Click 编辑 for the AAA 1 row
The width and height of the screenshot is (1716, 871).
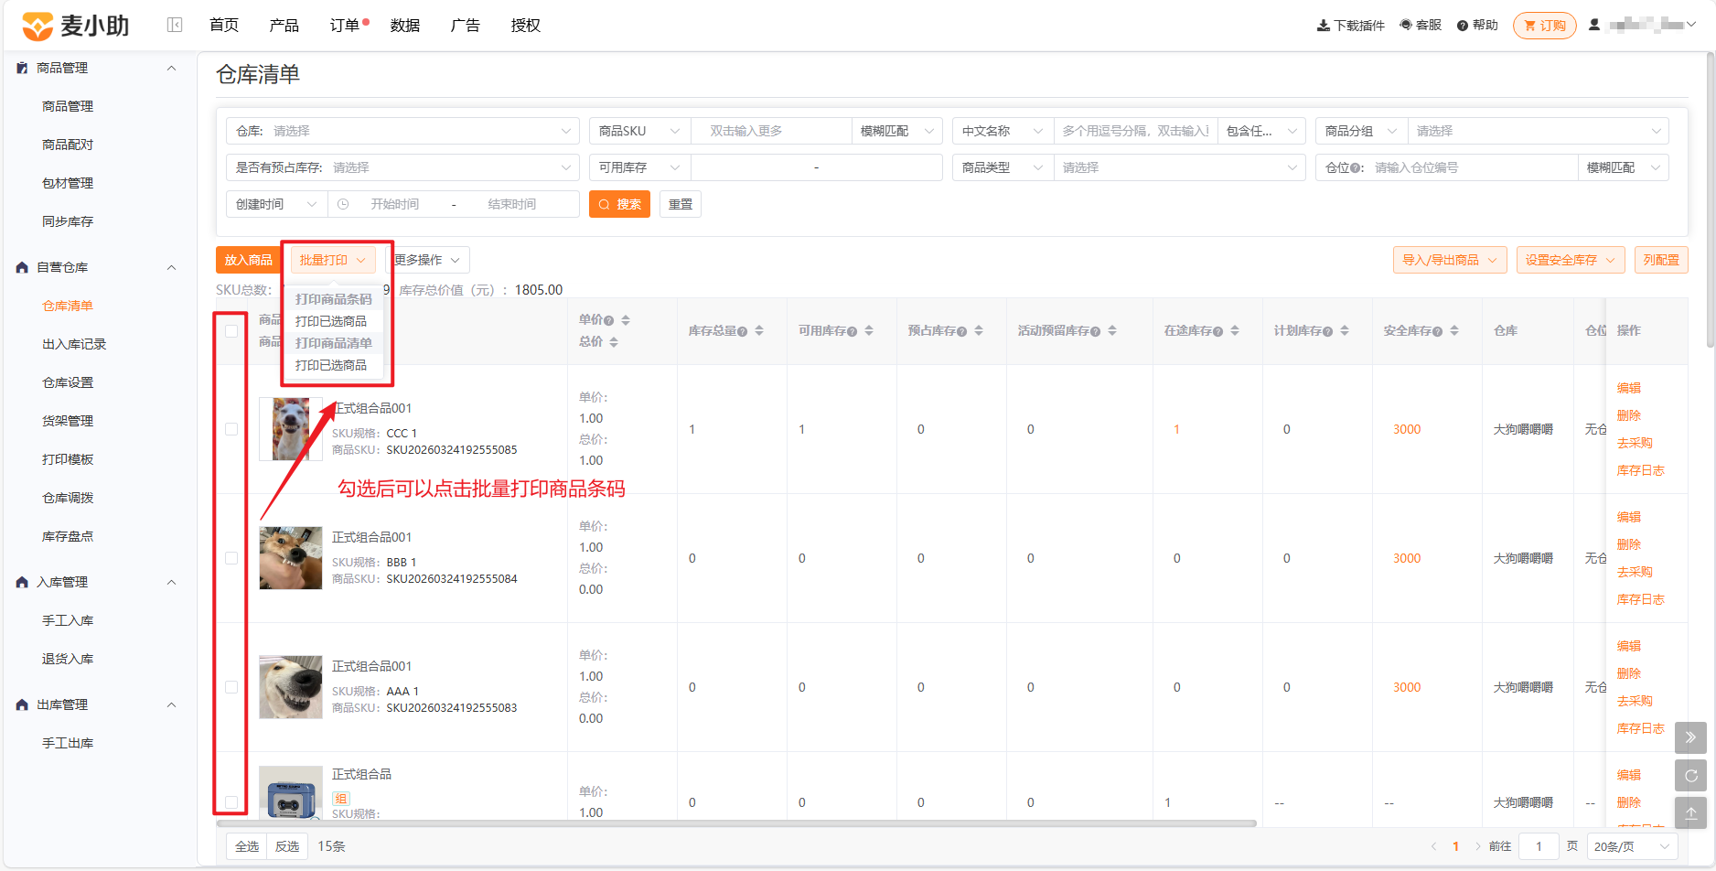[x=1629, y=646]
